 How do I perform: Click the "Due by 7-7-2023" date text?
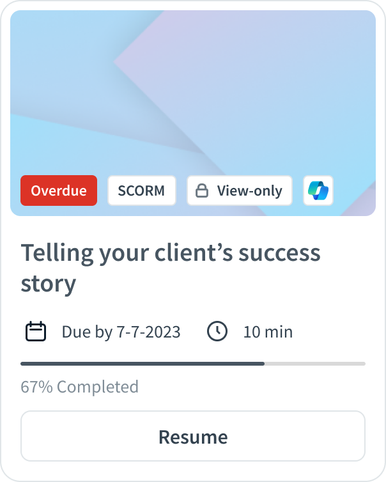[x=121, y=332]
